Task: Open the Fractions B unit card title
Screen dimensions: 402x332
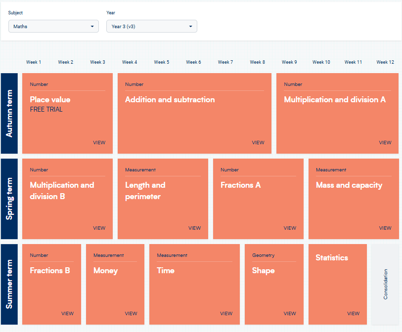Action: point(49,271)
